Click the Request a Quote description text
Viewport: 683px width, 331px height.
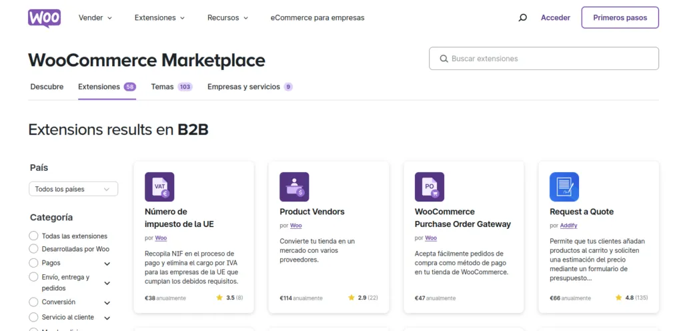click(x=597, y=260)
